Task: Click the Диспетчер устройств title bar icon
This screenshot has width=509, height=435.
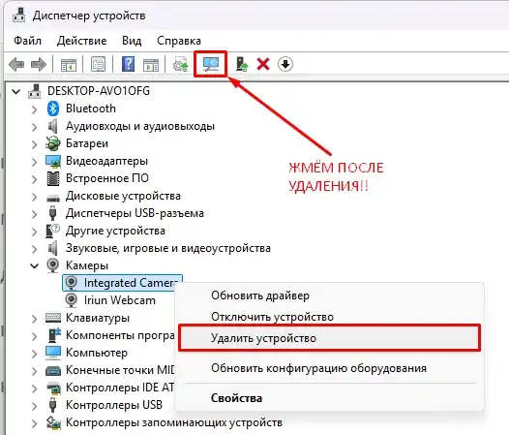Action: (18, 16)
